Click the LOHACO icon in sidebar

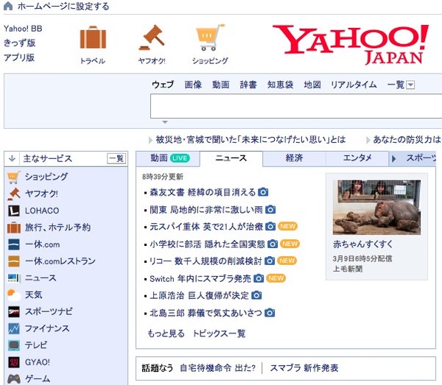click(13, 211)
